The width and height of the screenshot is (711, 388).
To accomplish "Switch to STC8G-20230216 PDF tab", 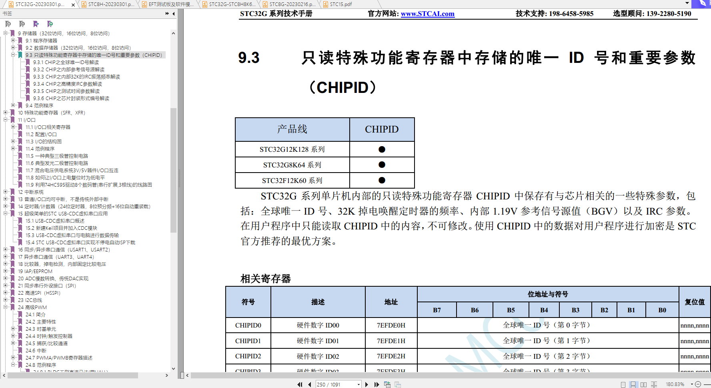I will pos(289,4).
